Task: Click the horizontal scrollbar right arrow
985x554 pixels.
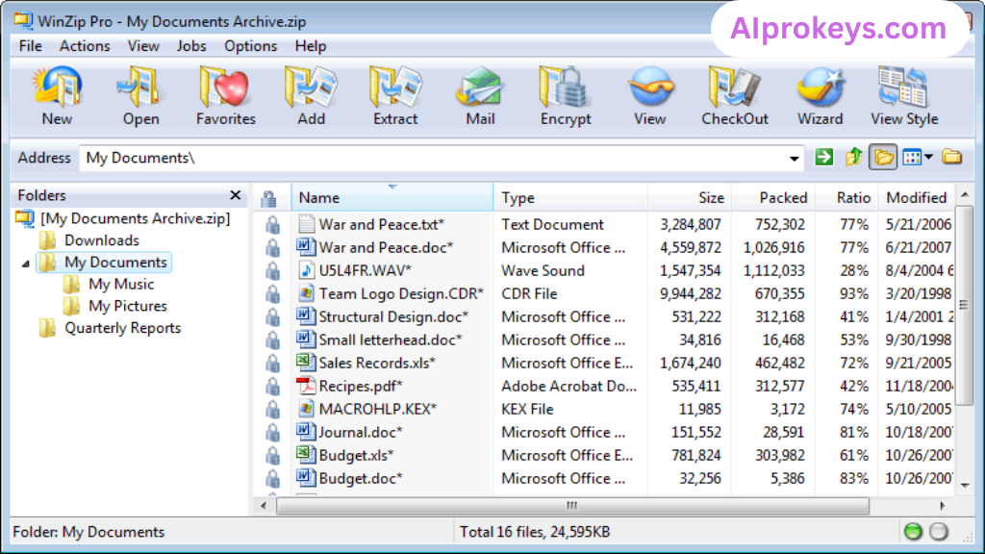Action: coord(943,506)
